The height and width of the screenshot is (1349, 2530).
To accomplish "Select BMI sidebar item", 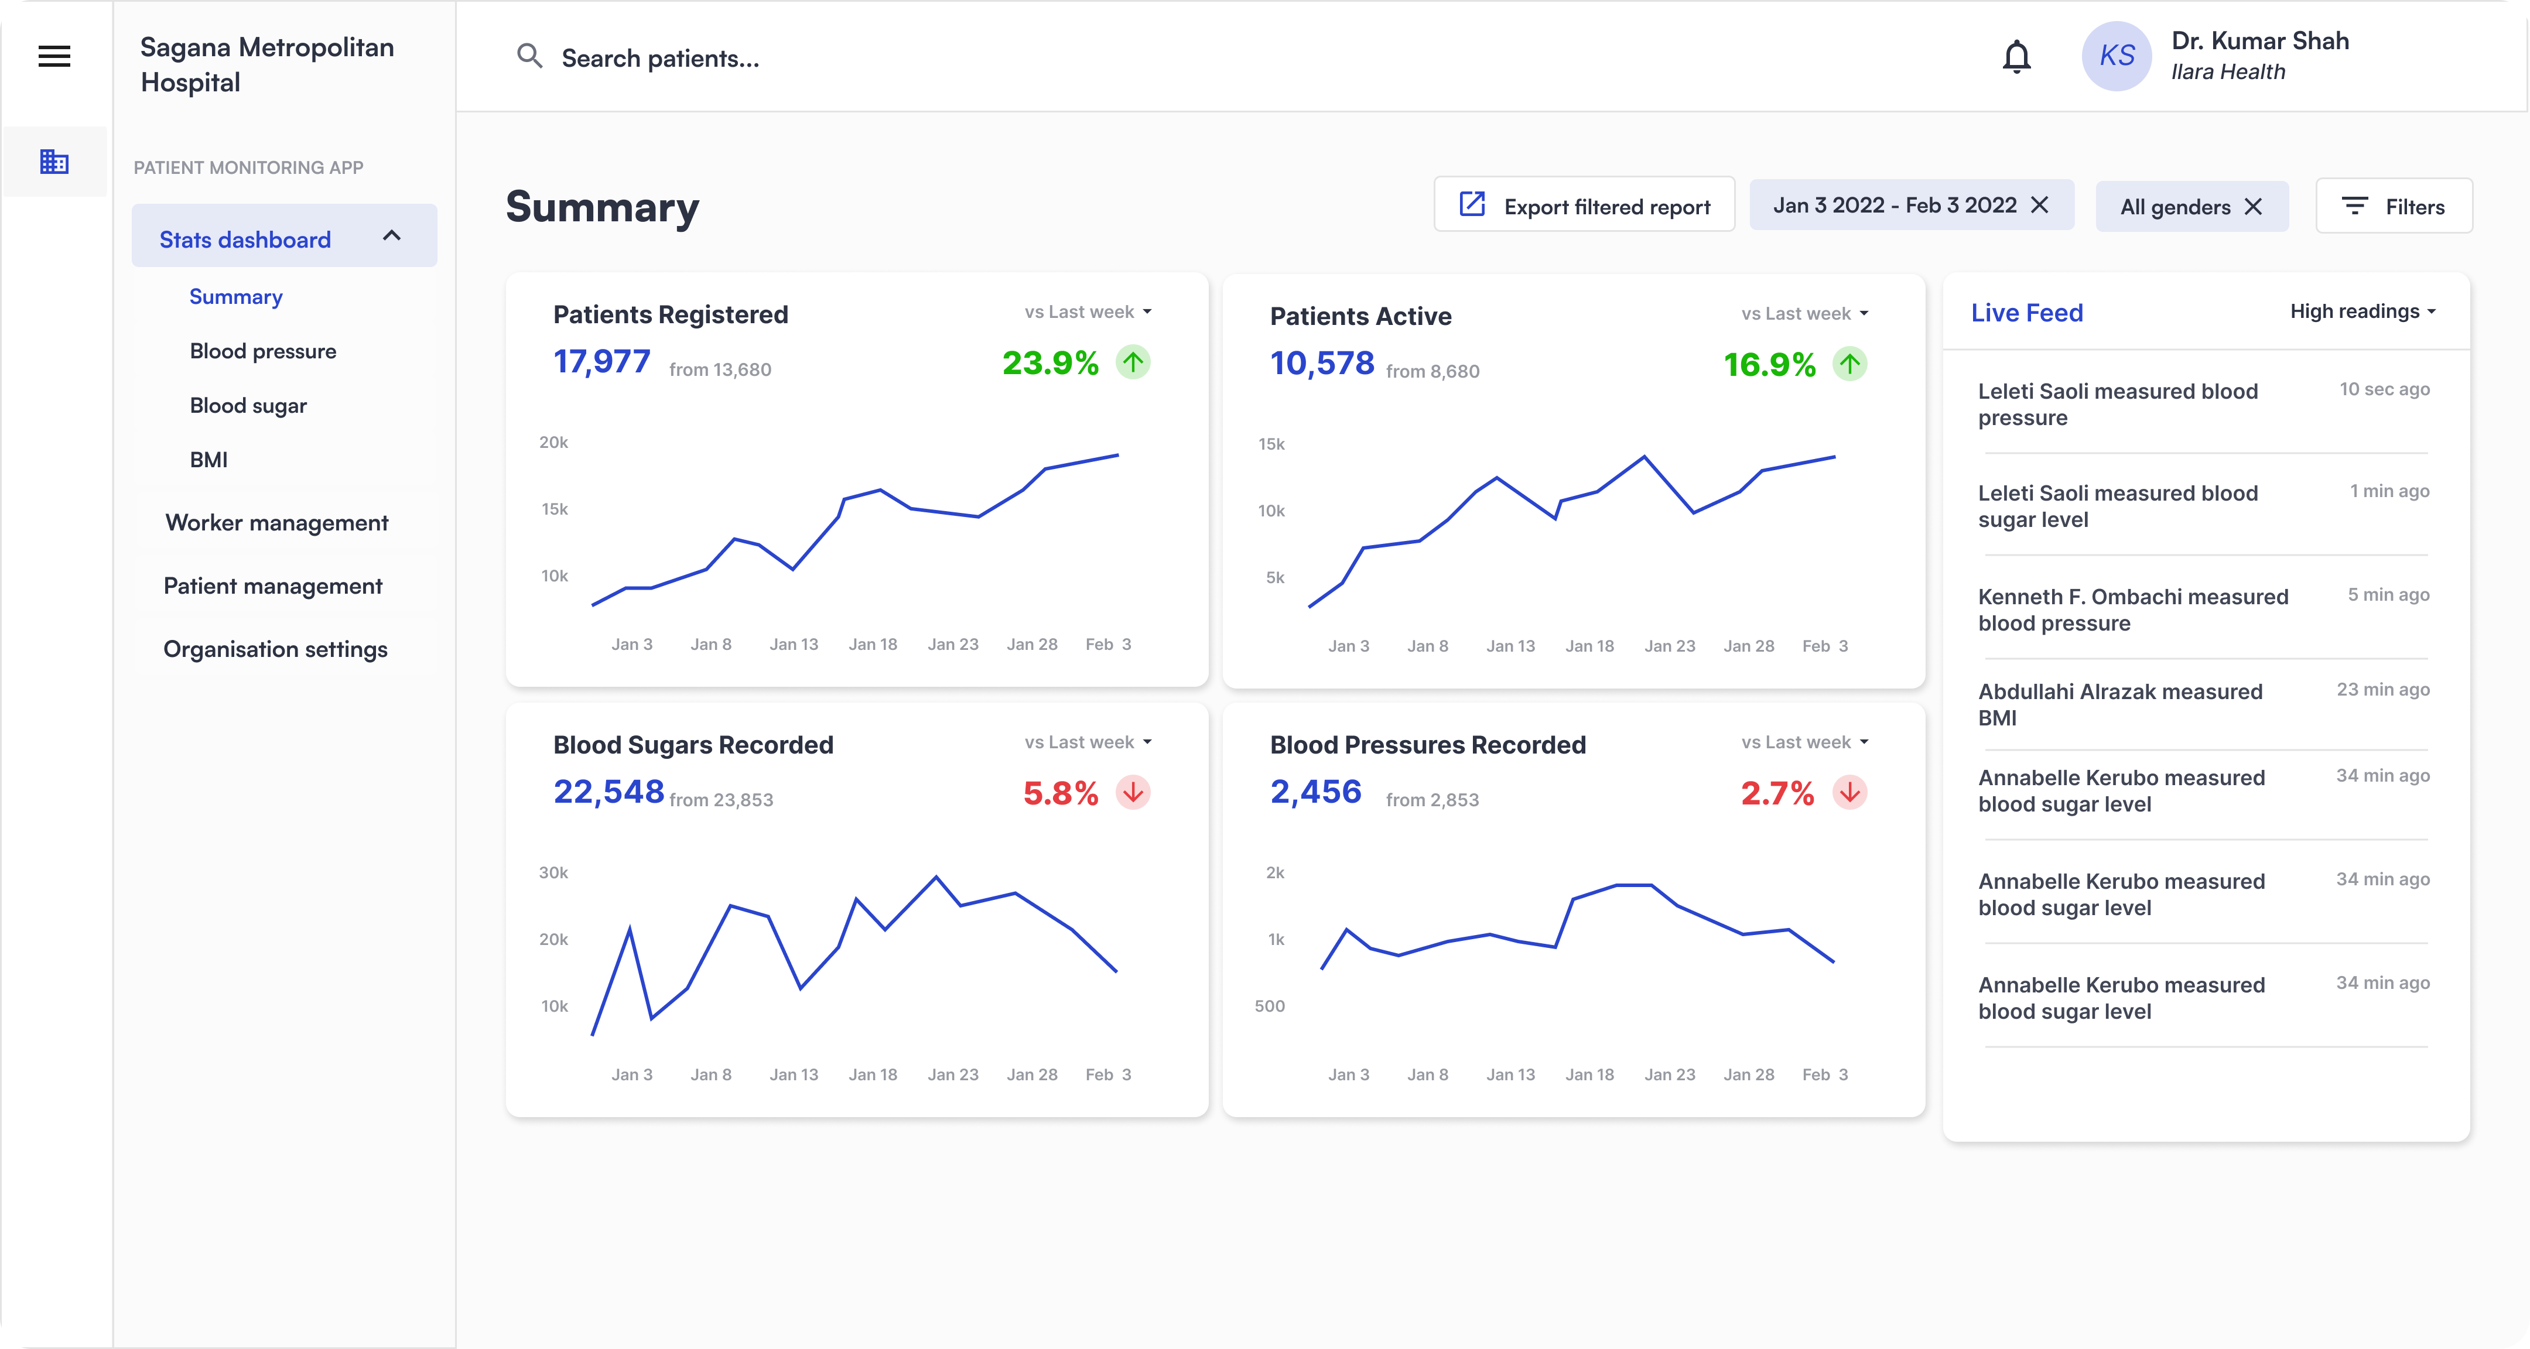I will coord(208,460).
